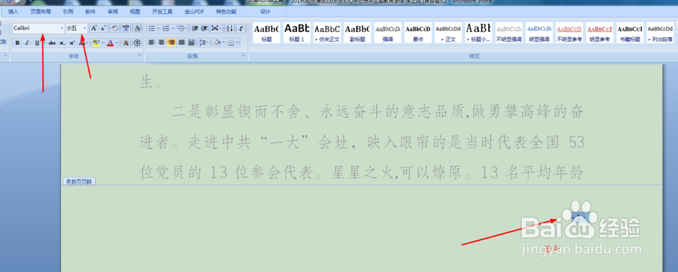Apply the 强调 style

pyautogui.click(x=387, y=33)
